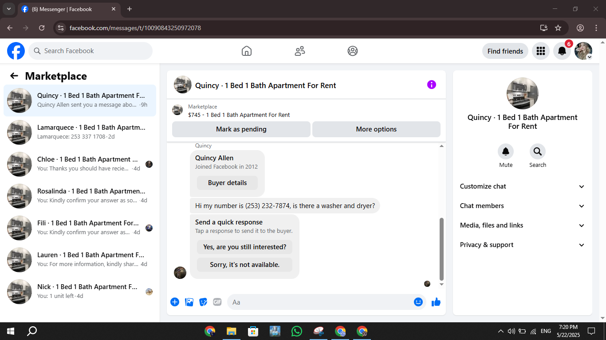Open the Facebook menu grid icon
This screenshot has height=340, width=606.
point(540,51)
